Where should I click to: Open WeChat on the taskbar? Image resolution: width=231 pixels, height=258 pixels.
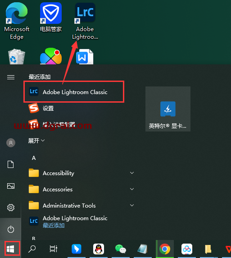click(121, 249)
